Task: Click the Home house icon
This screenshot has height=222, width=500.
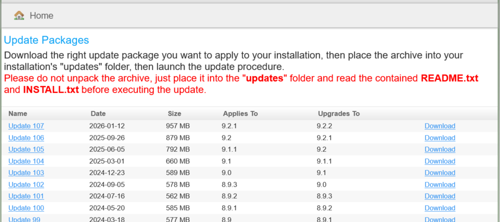Action: (19, 16)
